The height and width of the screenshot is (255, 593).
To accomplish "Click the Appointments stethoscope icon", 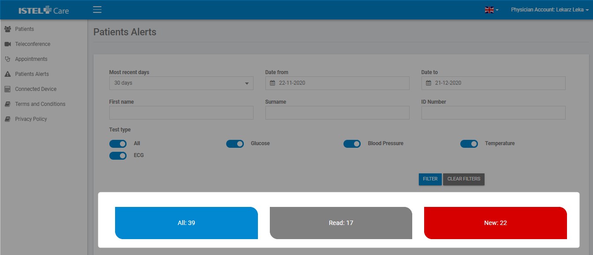I will pyautogui.click(x=7, y=59).
